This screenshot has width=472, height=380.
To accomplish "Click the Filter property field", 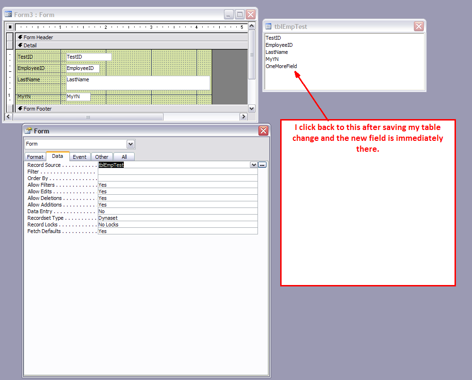I will 178,172.
